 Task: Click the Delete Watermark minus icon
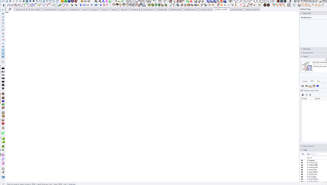(306, 95)
